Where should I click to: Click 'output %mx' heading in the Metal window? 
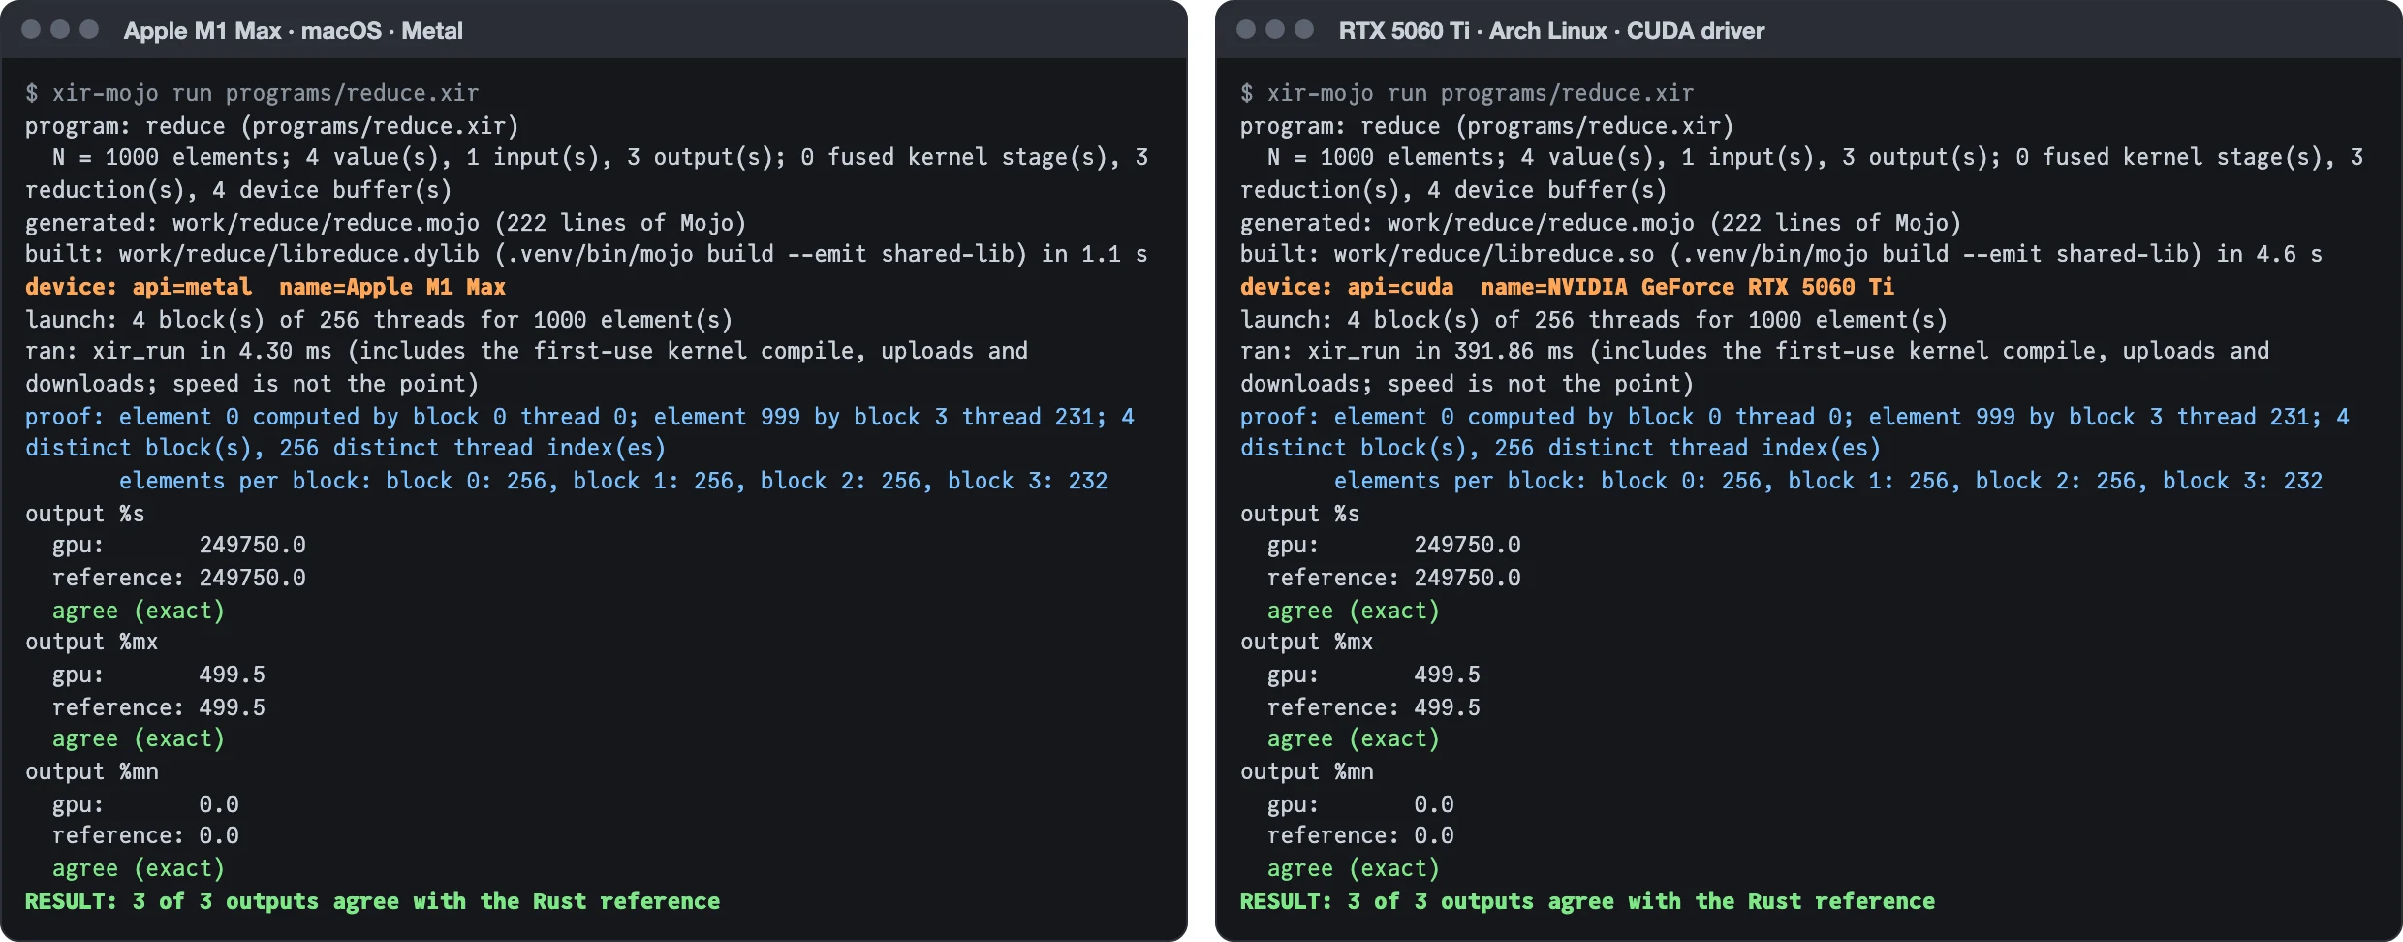point(92,642)
